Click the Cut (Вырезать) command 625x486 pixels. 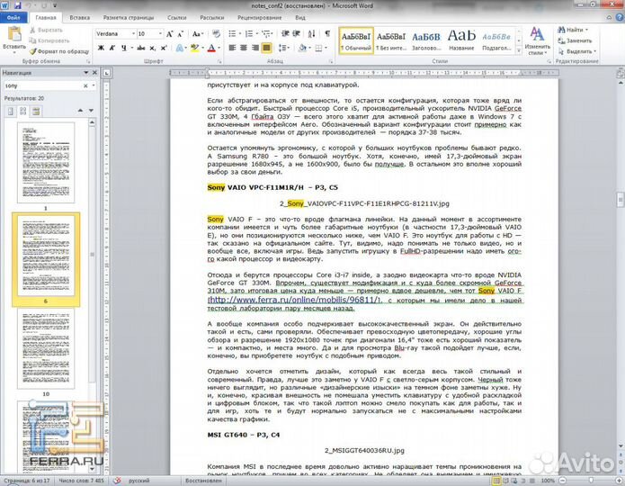coord(46,30)
